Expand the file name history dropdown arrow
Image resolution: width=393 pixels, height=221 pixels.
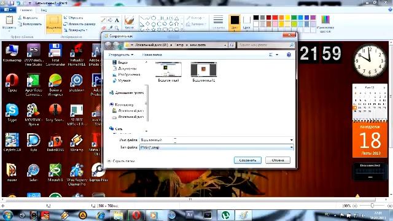pyautogui.click(x=291, y=140)
